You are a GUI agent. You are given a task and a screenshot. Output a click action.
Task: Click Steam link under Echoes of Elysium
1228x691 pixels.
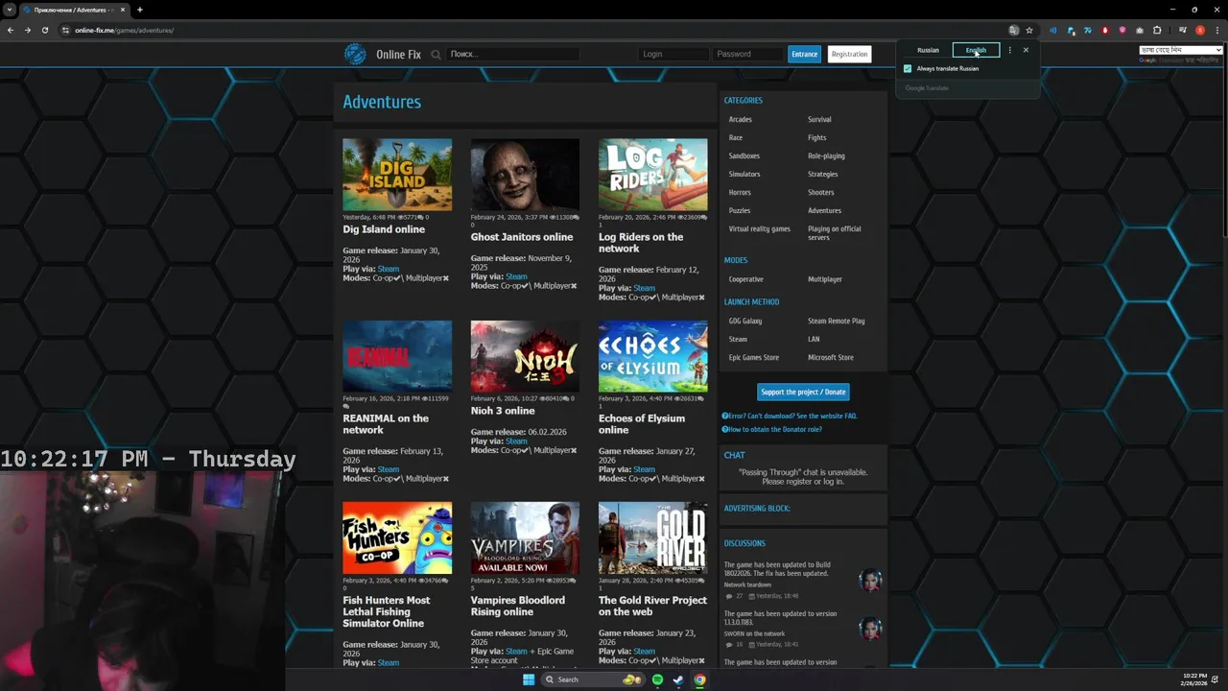pyautogui.click(x=644, y=469)
